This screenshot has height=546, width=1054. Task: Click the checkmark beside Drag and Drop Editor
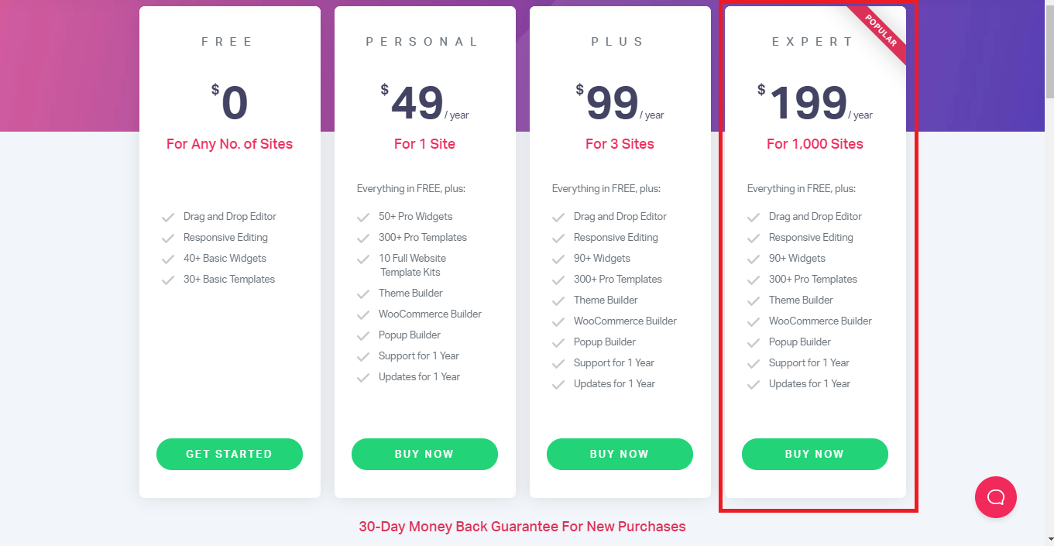point(168,216)
